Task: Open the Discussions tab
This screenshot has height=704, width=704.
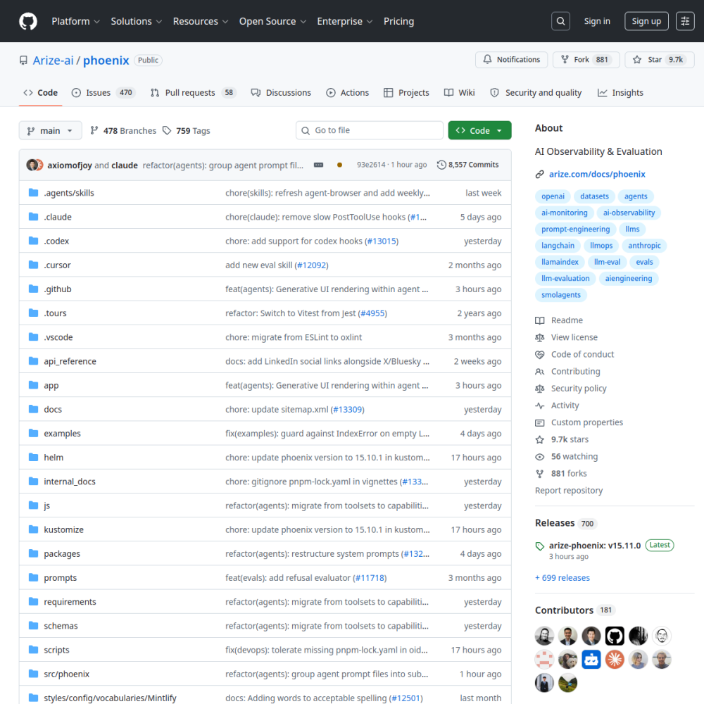Action: pos(281,92)
